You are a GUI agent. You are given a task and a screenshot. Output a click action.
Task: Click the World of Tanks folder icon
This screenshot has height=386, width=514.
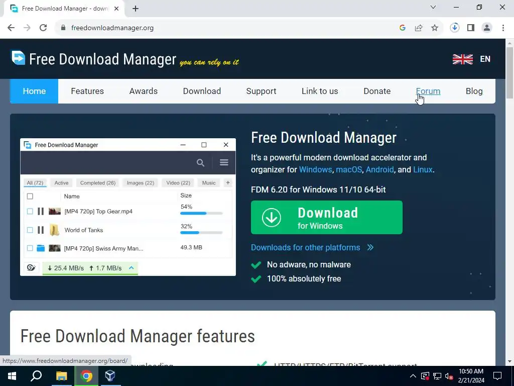[x=54, y=230]
